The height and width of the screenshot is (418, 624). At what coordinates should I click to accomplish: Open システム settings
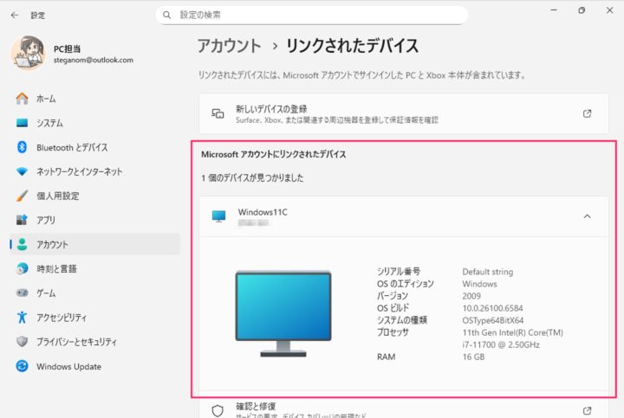94,123
